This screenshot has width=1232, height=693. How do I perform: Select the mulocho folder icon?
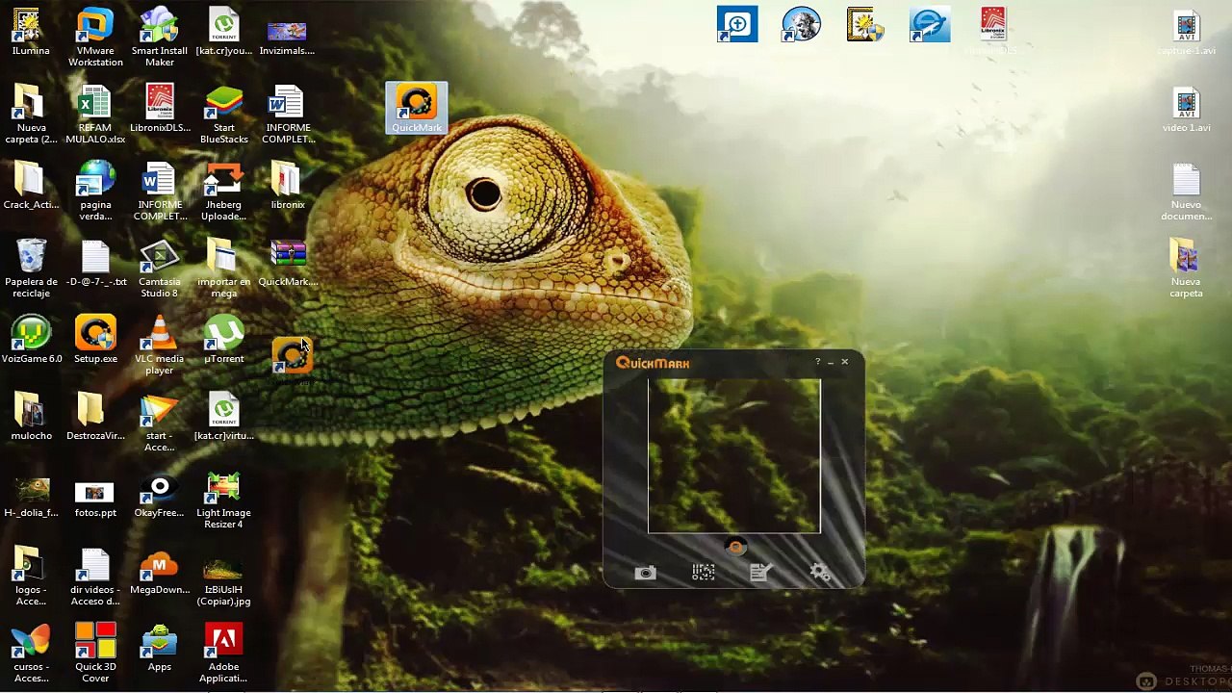31,416
